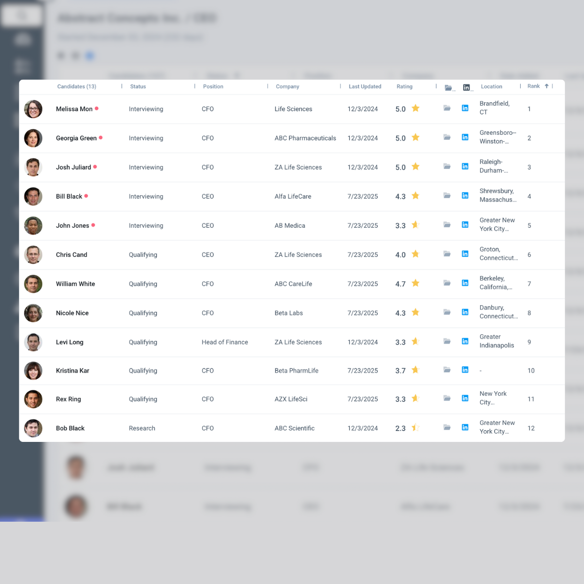Sort by Rating column header
Image resolution: width=584 pixels, height=584 pixels.
(404, 87)
